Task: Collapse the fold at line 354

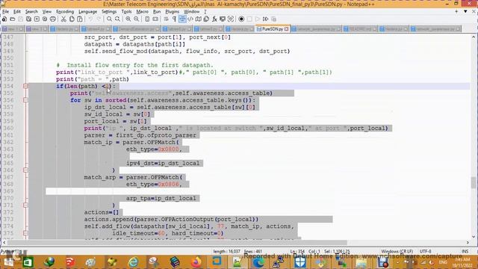Action: pyautogui.click(x=25, y=87)
